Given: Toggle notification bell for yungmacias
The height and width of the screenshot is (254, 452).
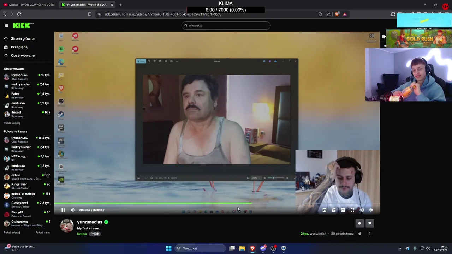Looking at the screenshot, I should [x=359, y=223].
